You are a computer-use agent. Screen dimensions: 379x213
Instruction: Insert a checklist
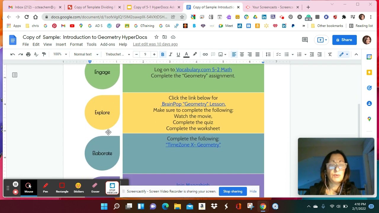click(x=278, y=54)
